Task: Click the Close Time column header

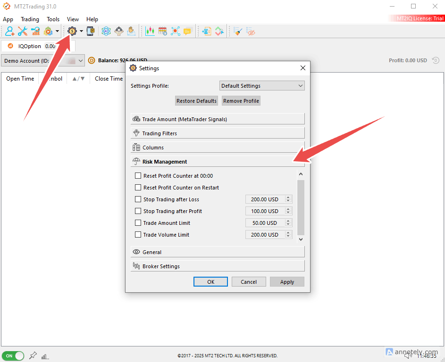Action: [109, 79]
